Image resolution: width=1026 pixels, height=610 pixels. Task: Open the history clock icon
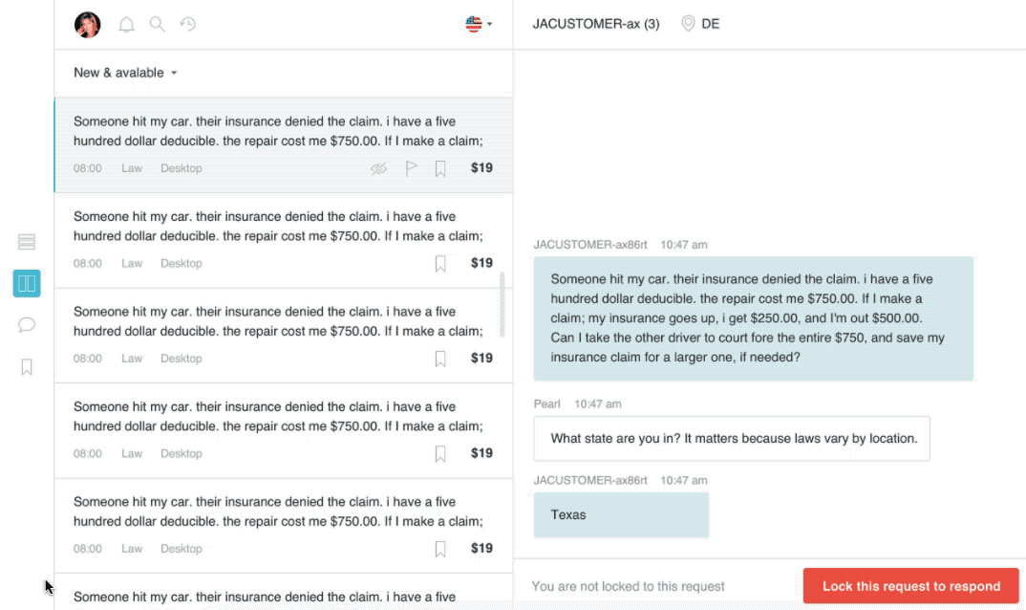click(188, 25)
